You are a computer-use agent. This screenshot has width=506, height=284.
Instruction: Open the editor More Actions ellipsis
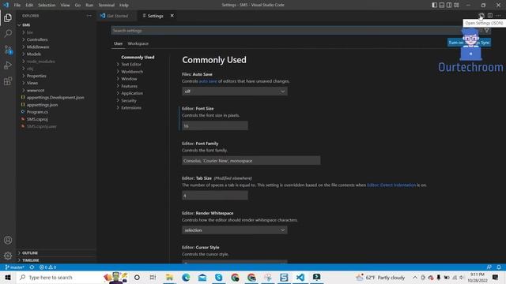499,16
